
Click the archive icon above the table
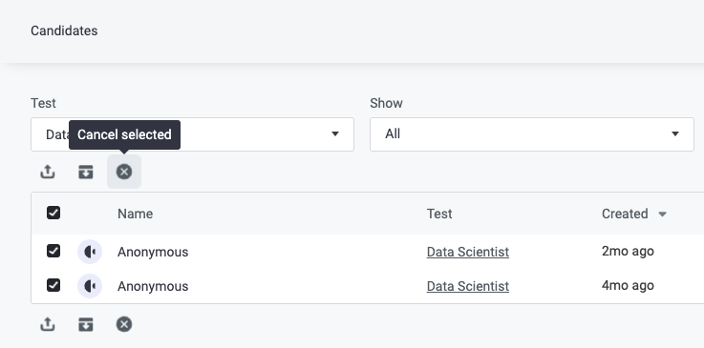(x=86, y=172)
